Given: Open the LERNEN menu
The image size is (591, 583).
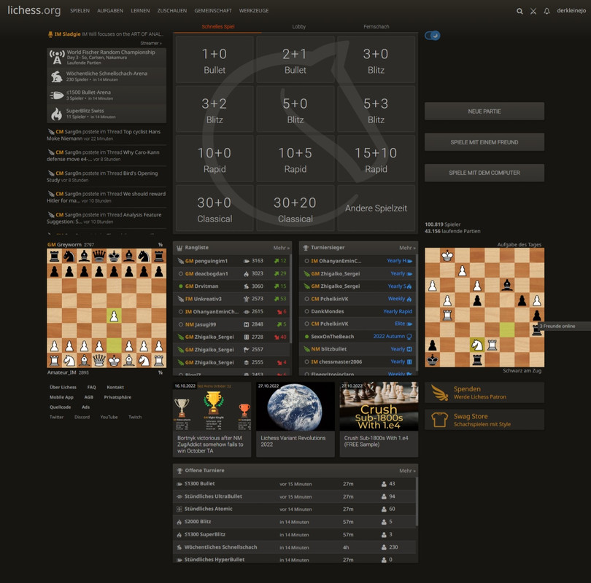Looking at the screenshot, I should point(140,11).
